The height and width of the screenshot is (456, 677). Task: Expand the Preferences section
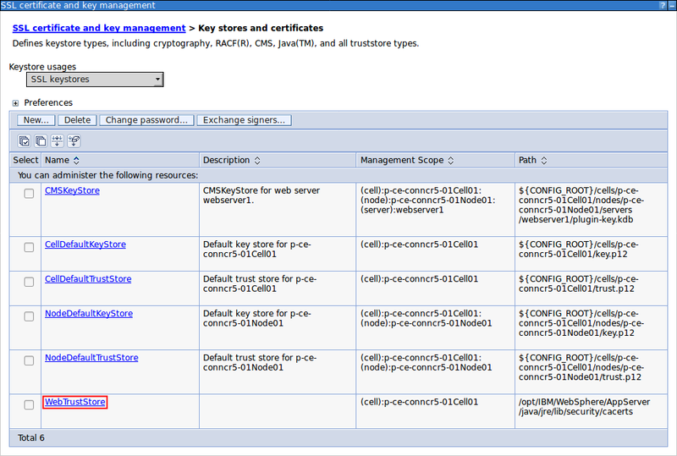pyautogui.click(x=15, y=103)
